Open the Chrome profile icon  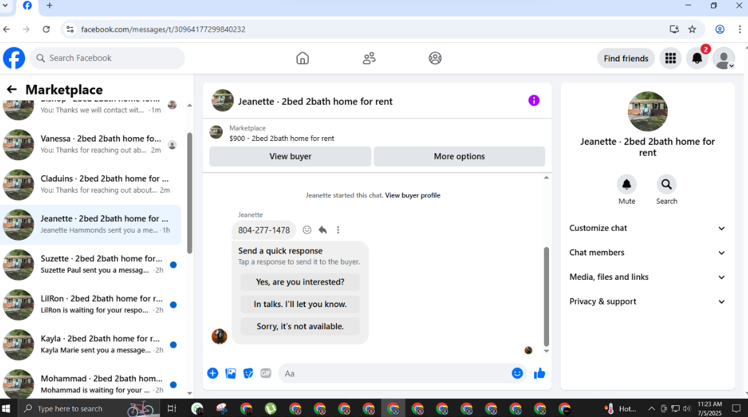click(x=720, y=29)
